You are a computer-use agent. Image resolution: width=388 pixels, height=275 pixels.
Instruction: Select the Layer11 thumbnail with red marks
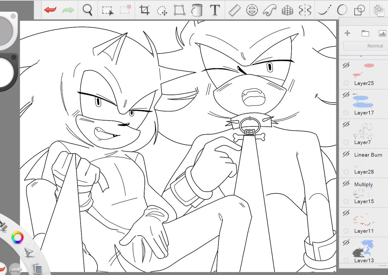click(x=363, y=219)
